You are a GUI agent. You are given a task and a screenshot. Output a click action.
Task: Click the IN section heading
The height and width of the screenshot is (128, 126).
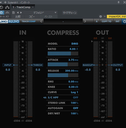click(23, 33)
